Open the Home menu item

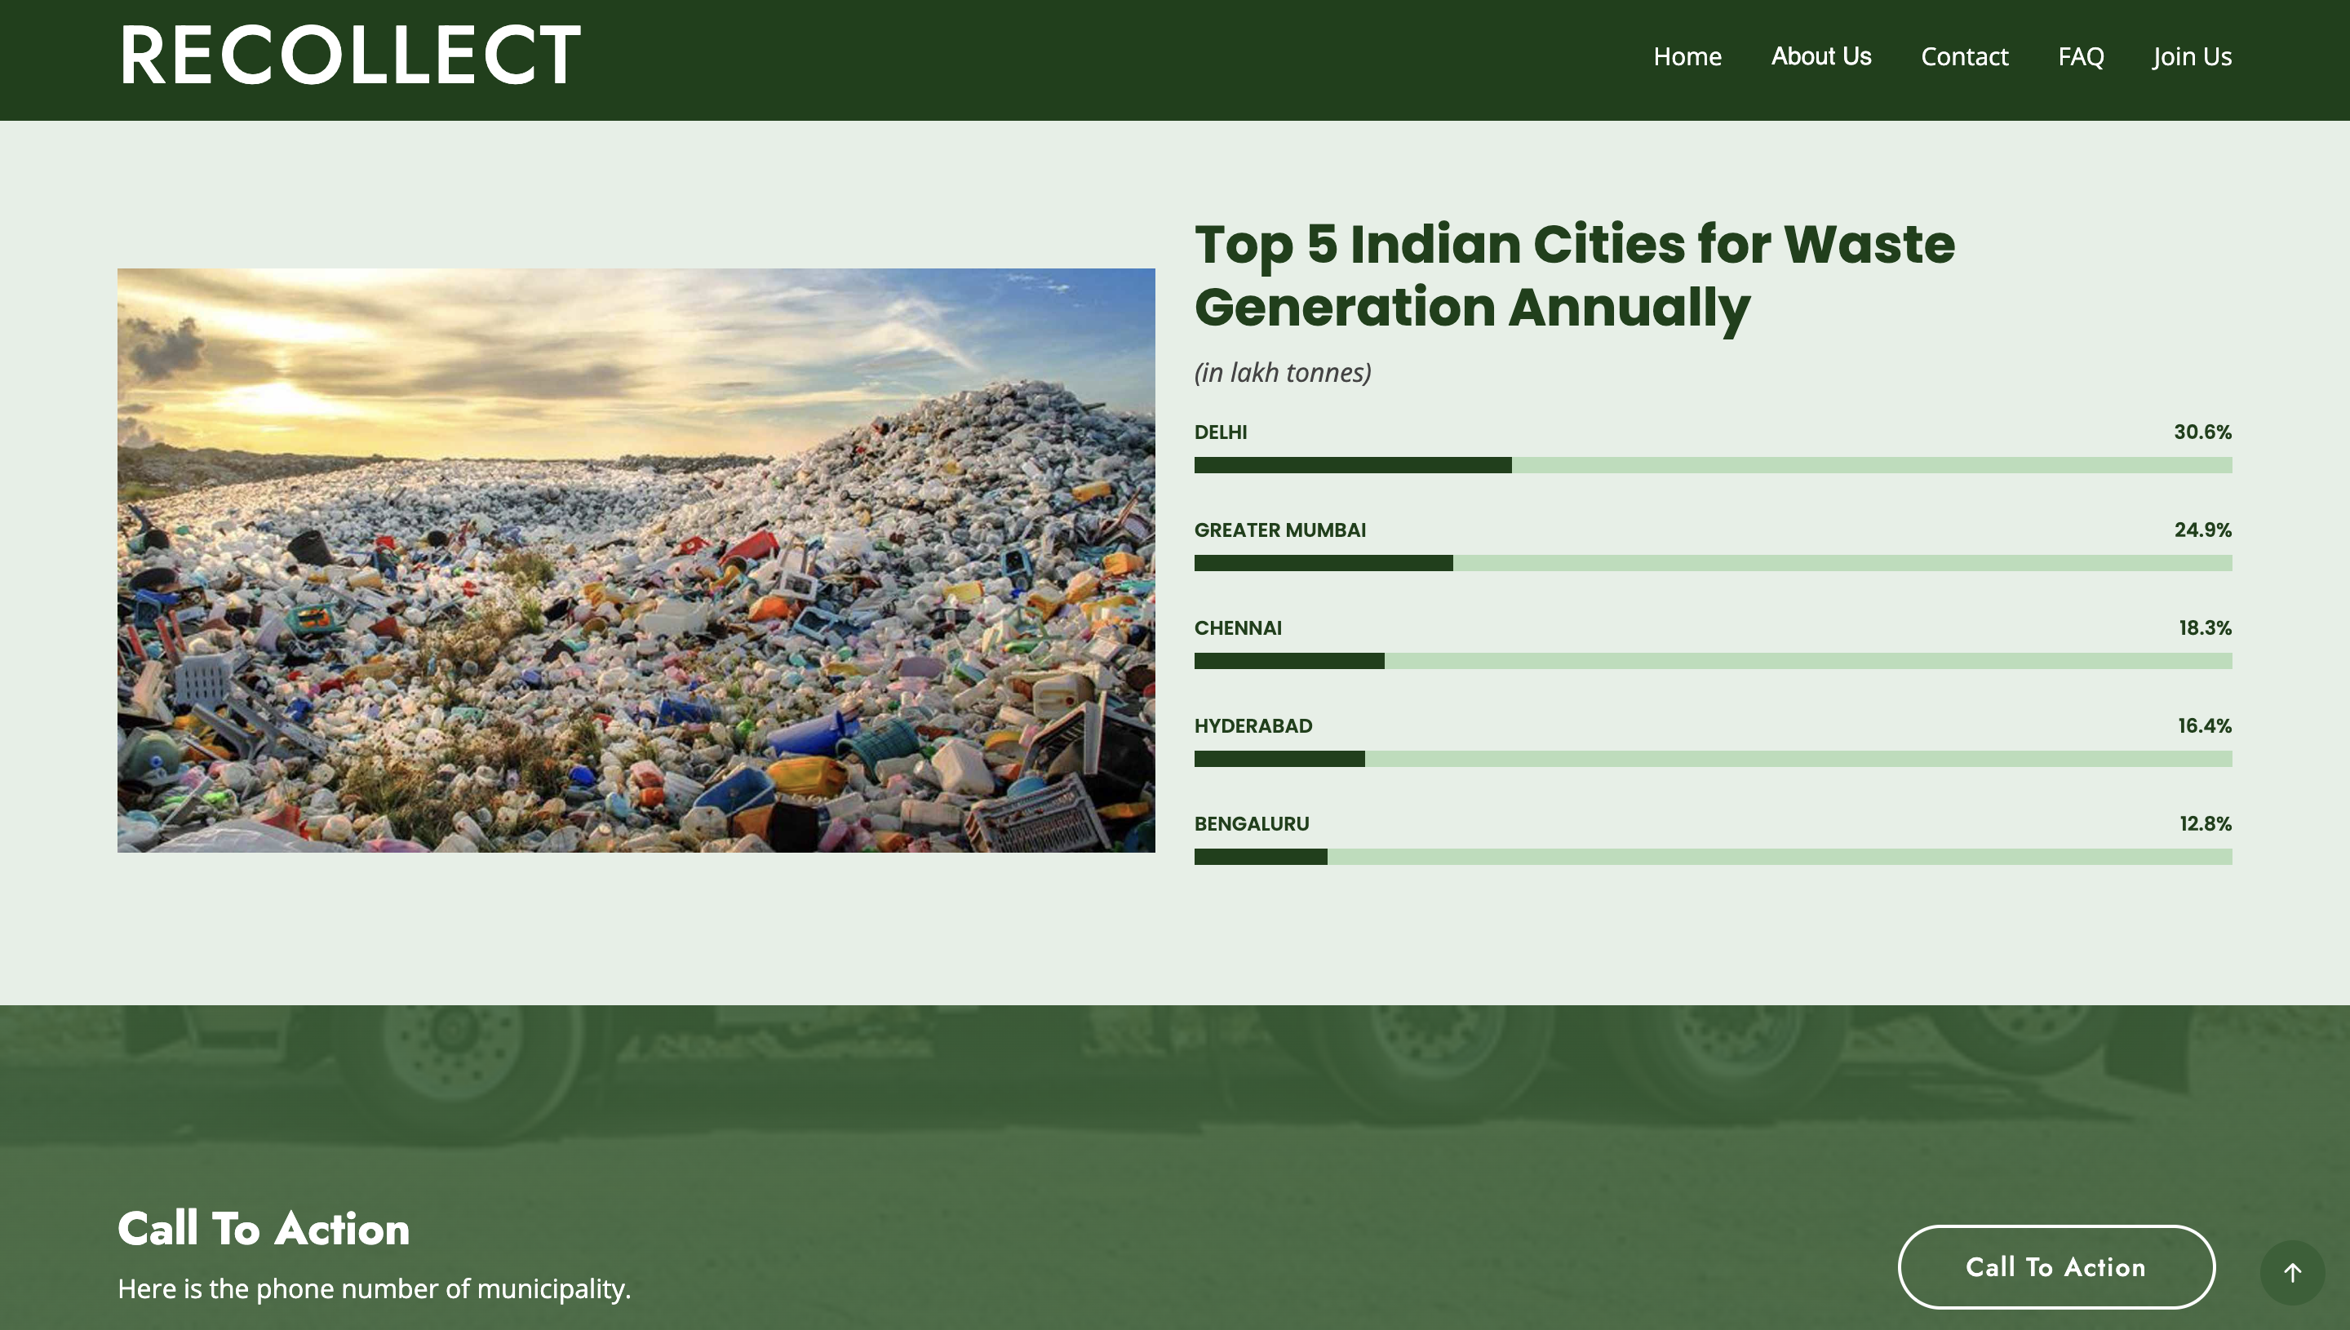pos(1686,56)
